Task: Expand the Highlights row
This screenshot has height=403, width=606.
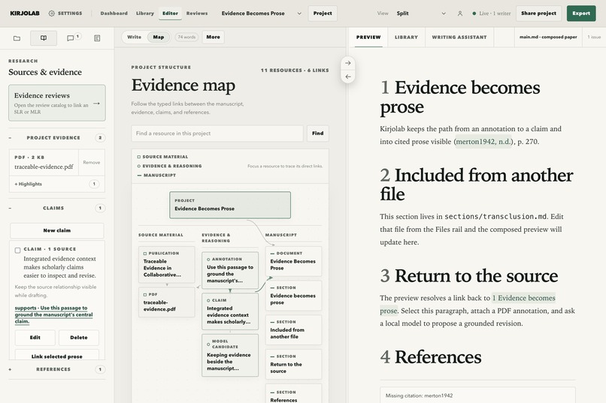Action: (x=57, y=184)
